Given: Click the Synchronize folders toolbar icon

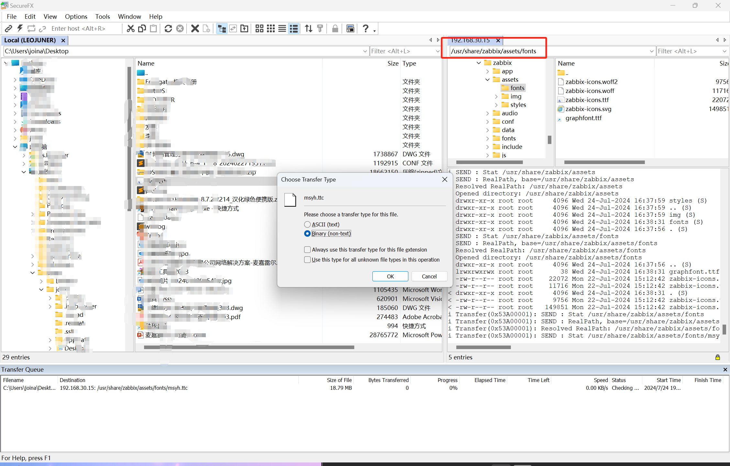Looking at the screenshot, I should [233, 29].
